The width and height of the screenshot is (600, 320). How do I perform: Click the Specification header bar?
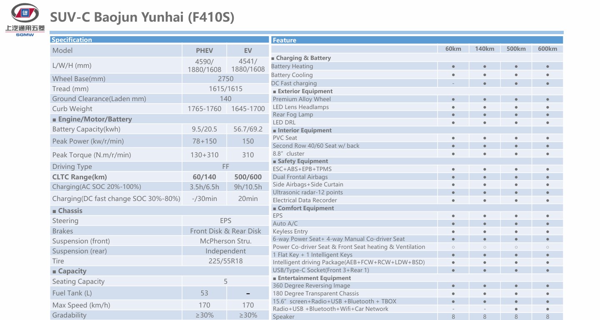(x=160, y=40)
